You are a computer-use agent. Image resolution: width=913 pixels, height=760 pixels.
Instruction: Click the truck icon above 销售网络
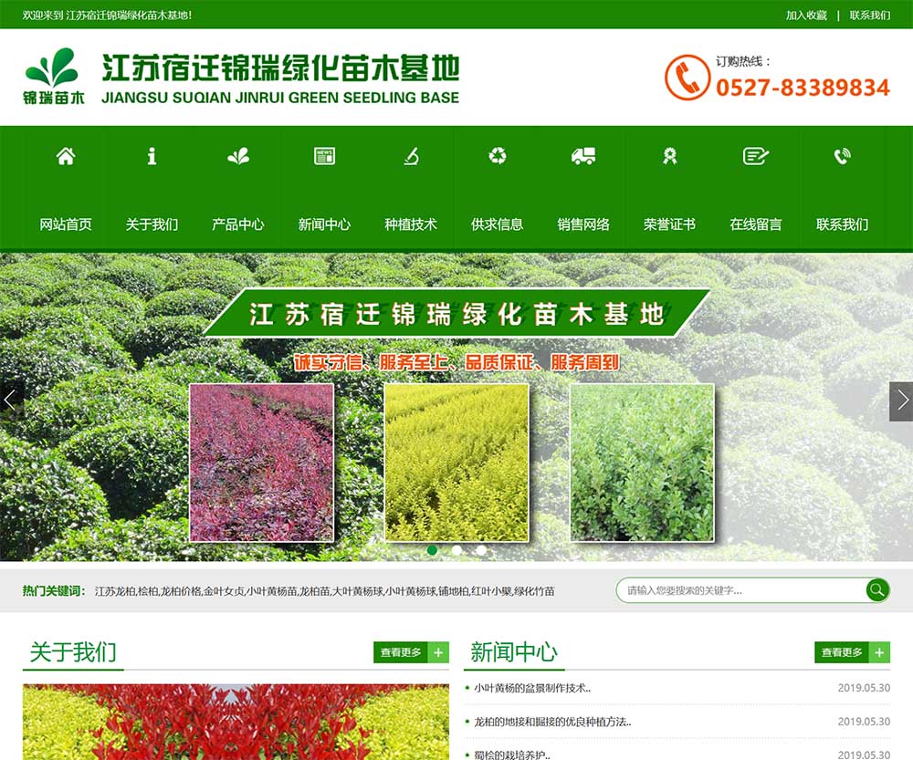583,156
